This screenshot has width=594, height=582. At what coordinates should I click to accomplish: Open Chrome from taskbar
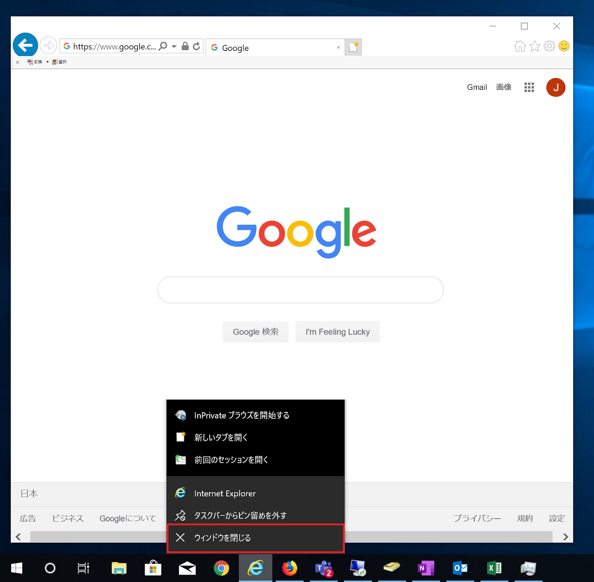click(221, 568)
